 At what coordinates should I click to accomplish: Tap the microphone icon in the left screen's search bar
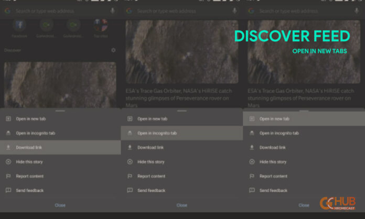pos(113,10)
